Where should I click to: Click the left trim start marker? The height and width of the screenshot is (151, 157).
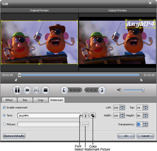tap(16, 80)
